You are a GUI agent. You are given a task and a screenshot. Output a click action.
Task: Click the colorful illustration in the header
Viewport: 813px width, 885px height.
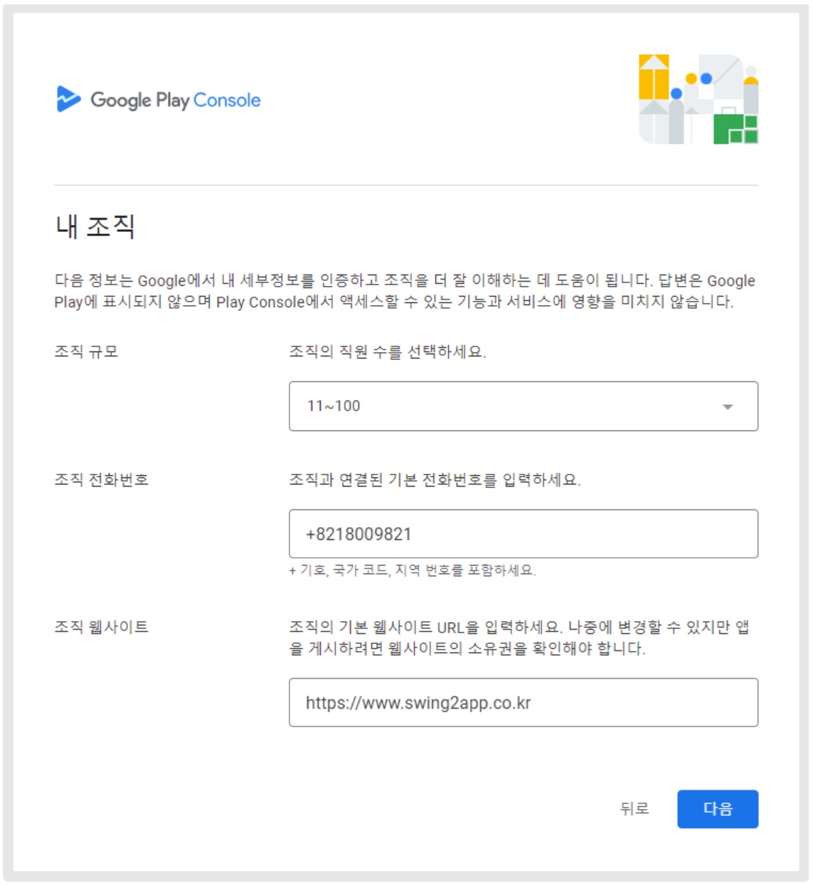[698, 99]
